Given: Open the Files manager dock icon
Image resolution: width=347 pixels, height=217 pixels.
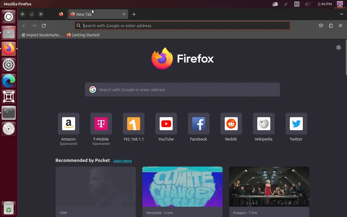Looking at the screenshot, I should 9,33.
